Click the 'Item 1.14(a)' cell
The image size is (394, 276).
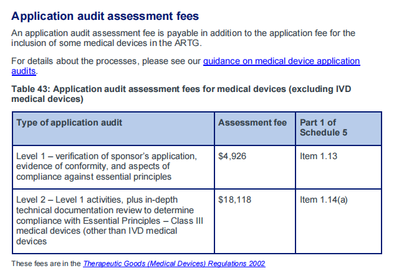tap(339, 221)
